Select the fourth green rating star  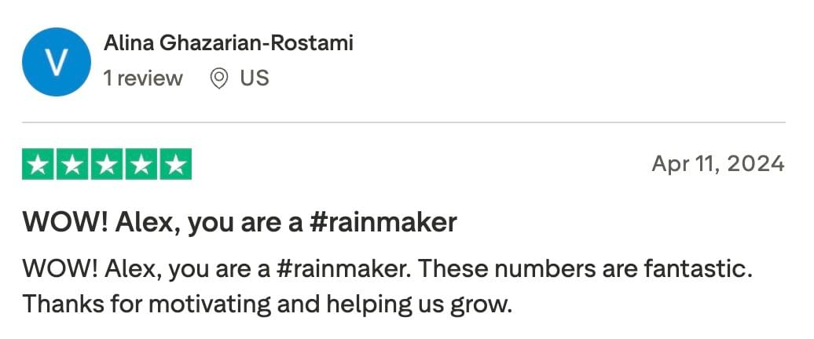(x=141, y=164)
